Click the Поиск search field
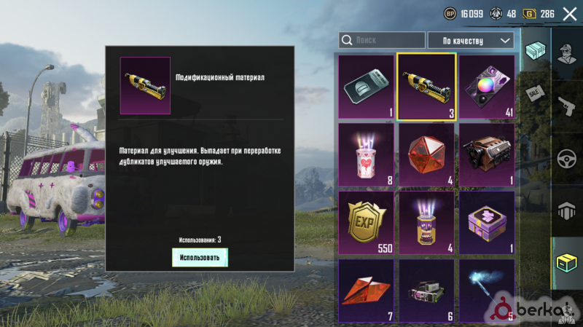The height and width of the screenshot is (327, 583). tap(382, 40)
